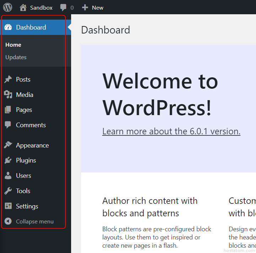Viewport: 256px width, 253px height.
Task: Open Learn more about 6.0.1 version link
Action: pos(171,131)
